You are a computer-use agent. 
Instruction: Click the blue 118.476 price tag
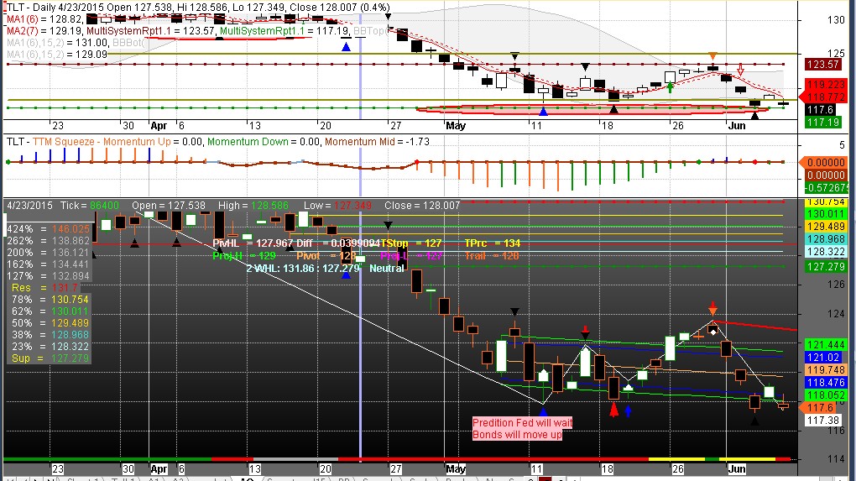point(826,383)
